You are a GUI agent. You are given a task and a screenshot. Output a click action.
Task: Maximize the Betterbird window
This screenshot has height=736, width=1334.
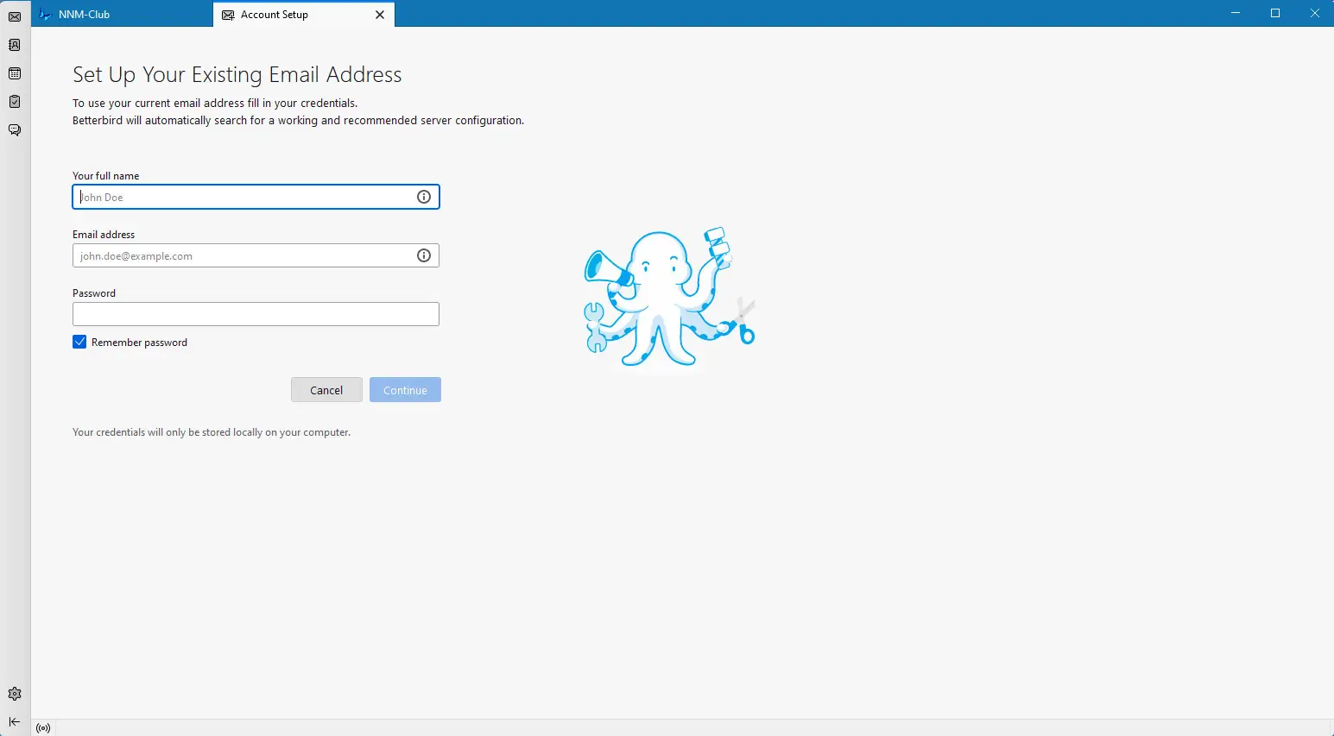pyautogui.click(x=1275, y=13)
